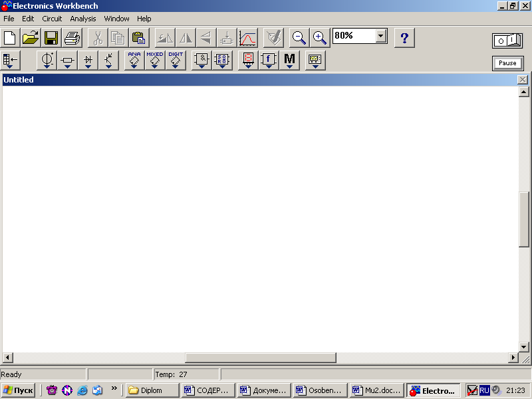Open the Analog ICs (ANA) bin

[134, 61]
